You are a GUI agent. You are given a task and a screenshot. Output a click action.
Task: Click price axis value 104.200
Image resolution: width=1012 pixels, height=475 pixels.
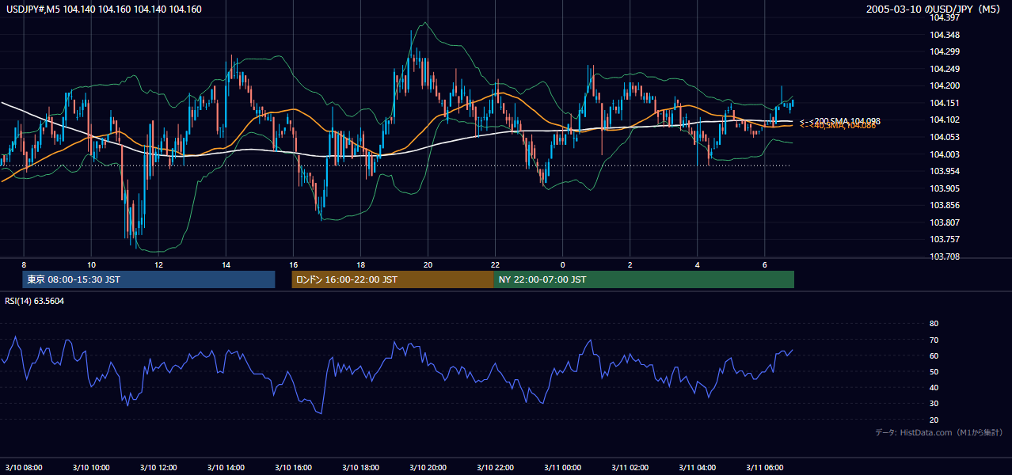945,85
